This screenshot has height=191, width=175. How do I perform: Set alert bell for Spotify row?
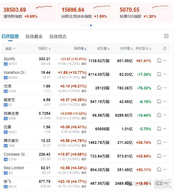(x=159, y=60)
